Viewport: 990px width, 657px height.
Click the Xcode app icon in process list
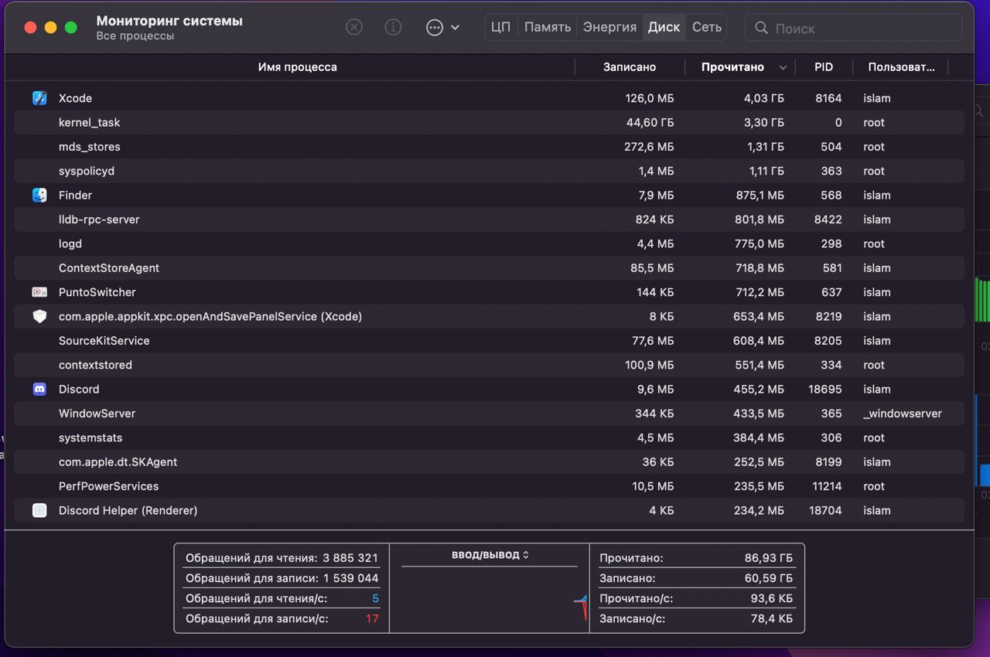(39, 98)
